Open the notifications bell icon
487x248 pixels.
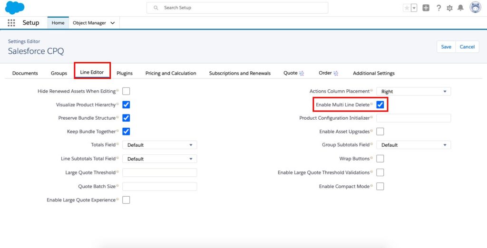click(460, 8)
